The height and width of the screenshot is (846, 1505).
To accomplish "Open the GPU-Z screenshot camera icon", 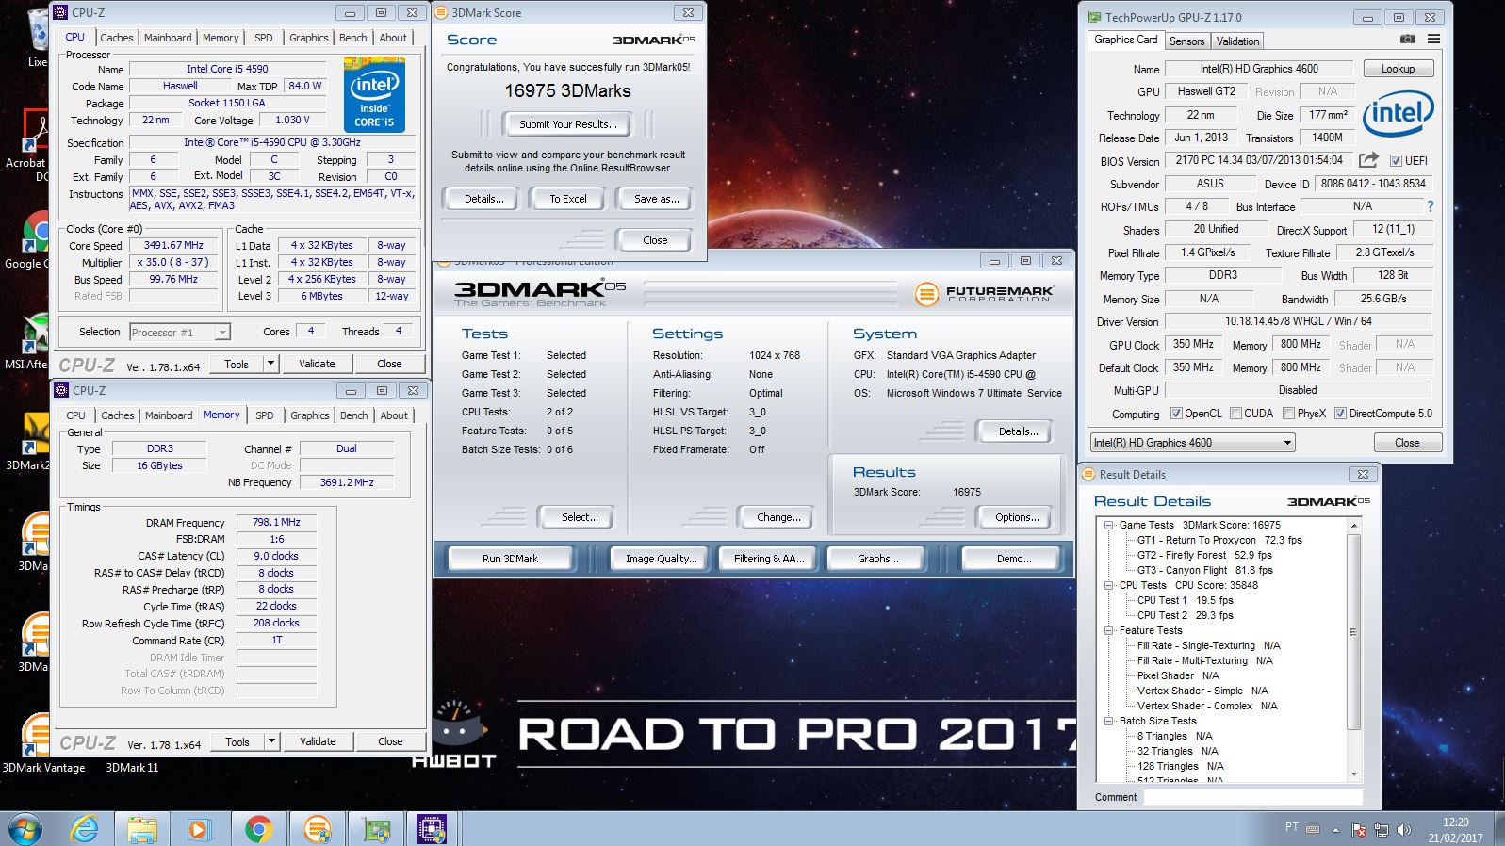I will [x=1407, y=40].
